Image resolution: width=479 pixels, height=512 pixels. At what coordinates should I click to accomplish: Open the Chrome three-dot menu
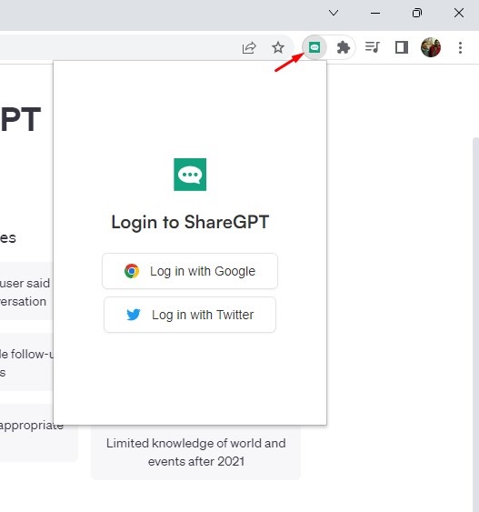460,47
